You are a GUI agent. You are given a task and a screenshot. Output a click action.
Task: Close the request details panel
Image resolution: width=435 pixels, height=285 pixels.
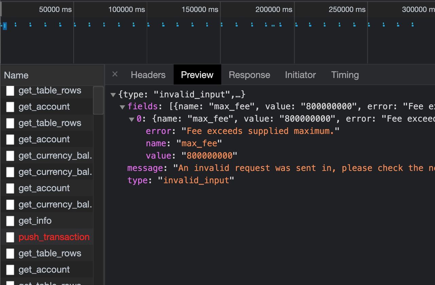115,74
